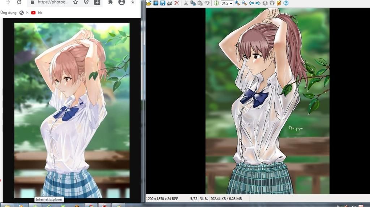The image size is (370, 207).
Task: Delete the file with the red X icon
Action: point(176,3)
